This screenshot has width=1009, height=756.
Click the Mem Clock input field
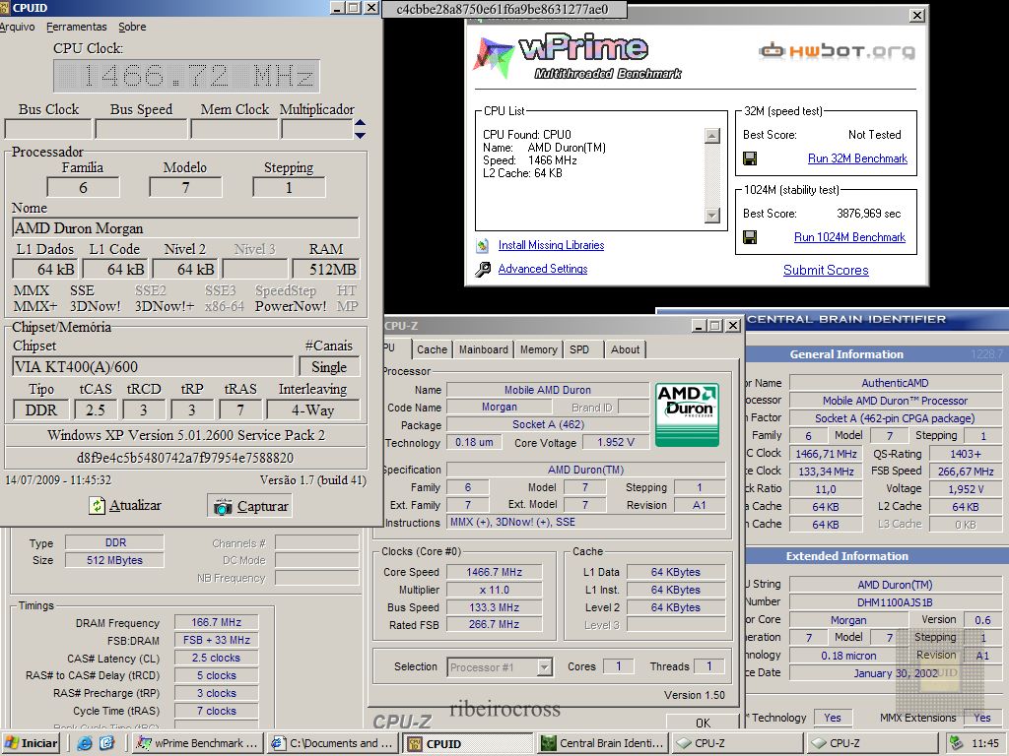point(235,129)
